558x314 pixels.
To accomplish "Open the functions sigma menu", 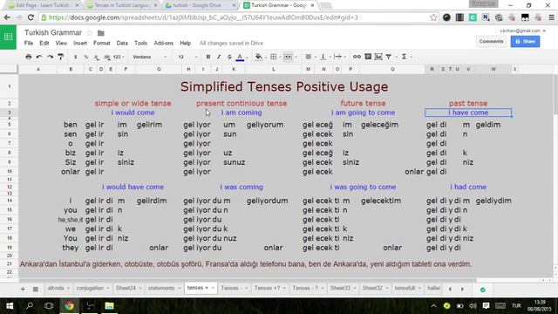I will (405, 57).
